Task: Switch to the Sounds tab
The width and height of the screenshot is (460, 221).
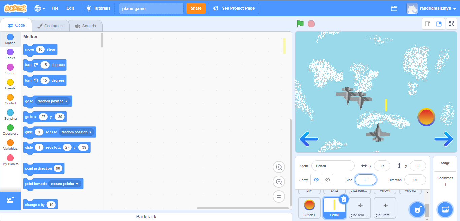Action: 85,26
